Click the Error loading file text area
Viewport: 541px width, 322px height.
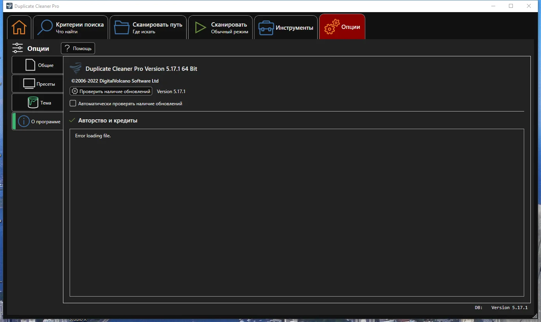click(x=297, y=212)
